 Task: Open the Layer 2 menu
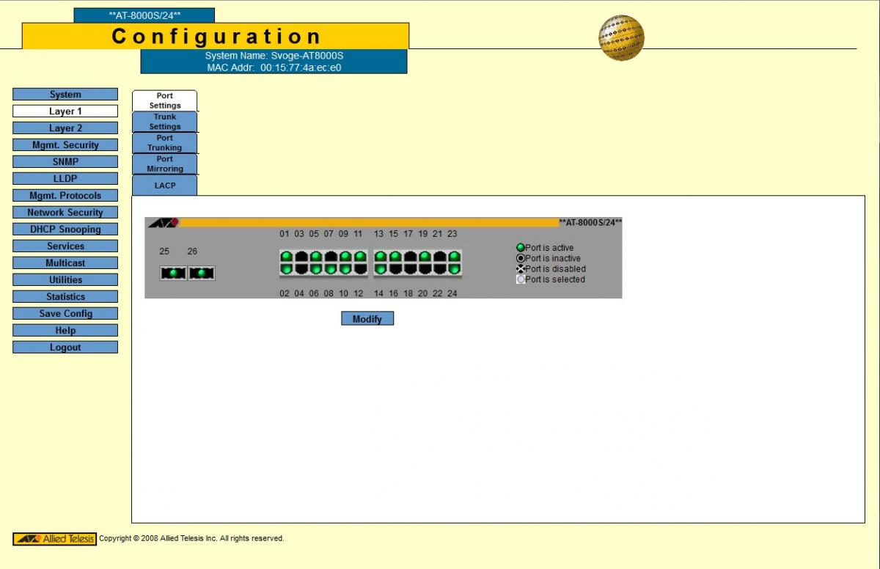click(65, 128)
